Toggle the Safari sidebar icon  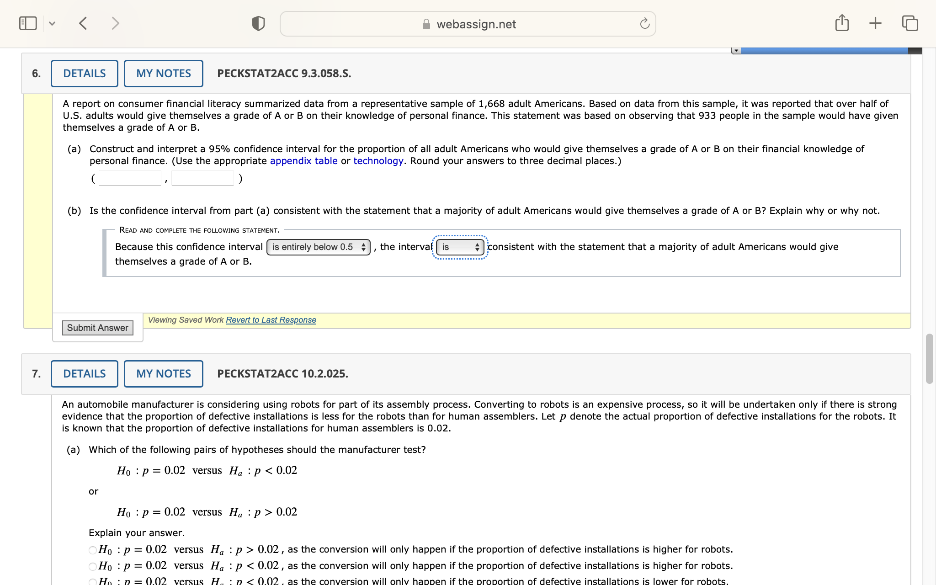tap(28, 23)
